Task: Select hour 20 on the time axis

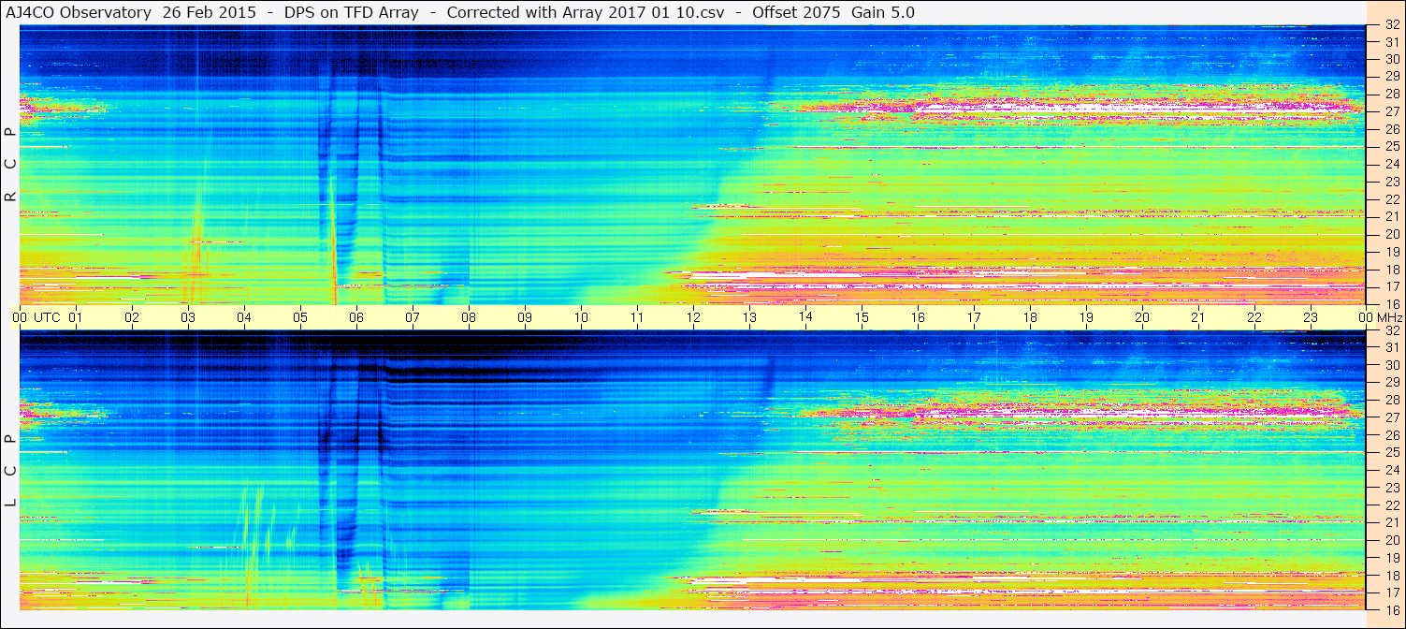Action: coord(1142,317)
